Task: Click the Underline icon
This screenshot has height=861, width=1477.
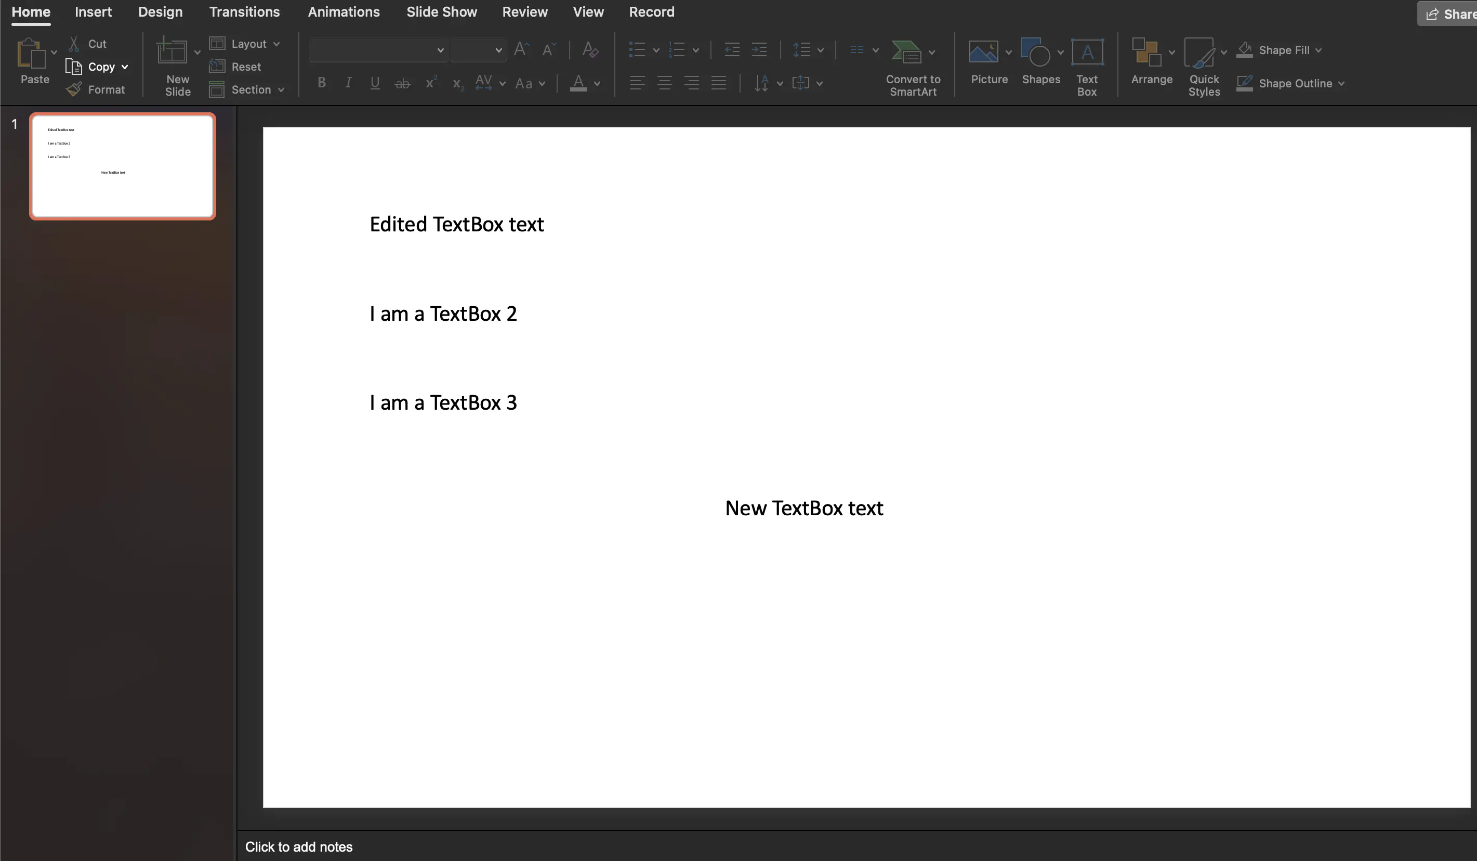Action: pos(375,83)
